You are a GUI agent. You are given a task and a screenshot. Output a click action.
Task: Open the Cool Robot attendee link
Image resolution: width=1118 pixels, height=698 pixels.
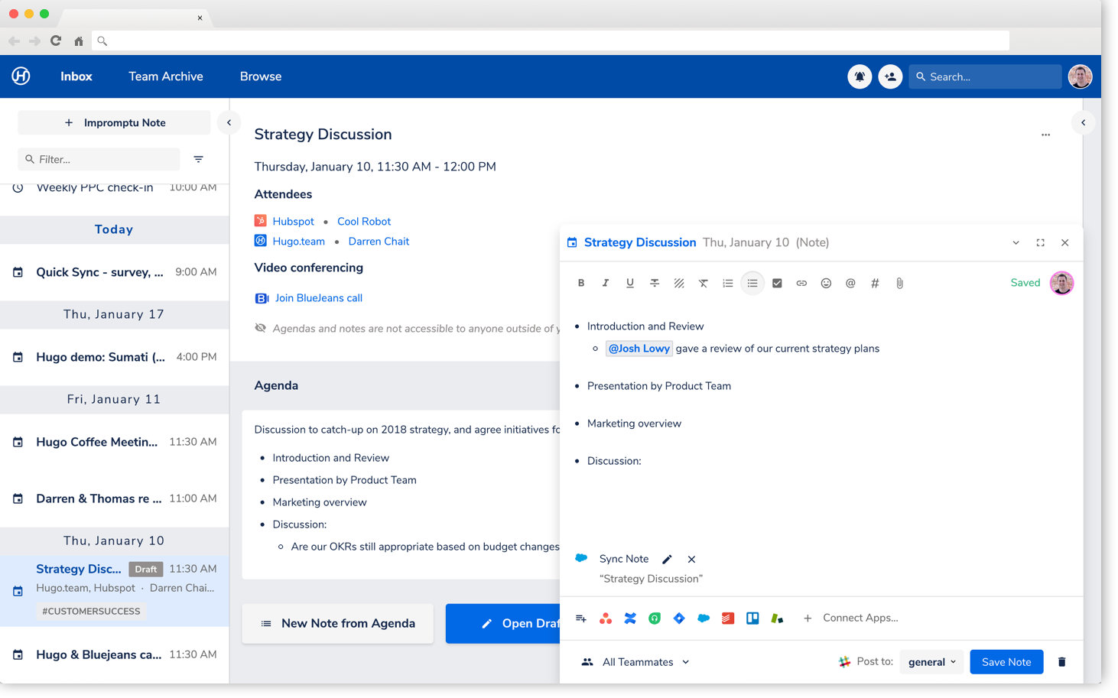[x=364, y=222]
